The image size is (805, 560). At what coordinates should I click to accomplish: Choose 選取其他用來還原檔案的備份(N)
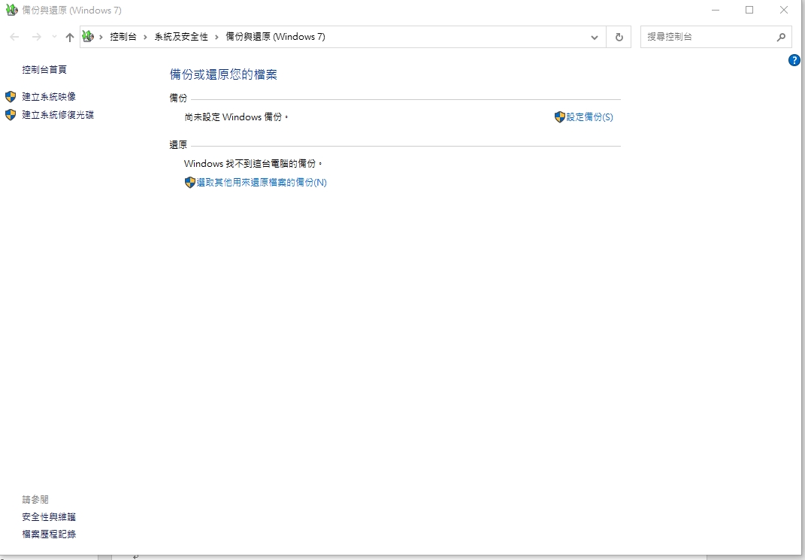[262, 182]
